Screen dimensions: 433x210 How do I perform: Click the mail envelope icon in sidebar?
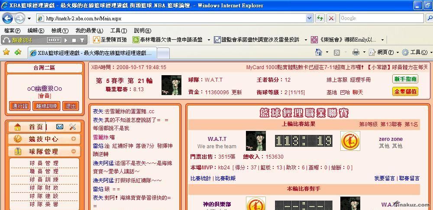(60, 127)
